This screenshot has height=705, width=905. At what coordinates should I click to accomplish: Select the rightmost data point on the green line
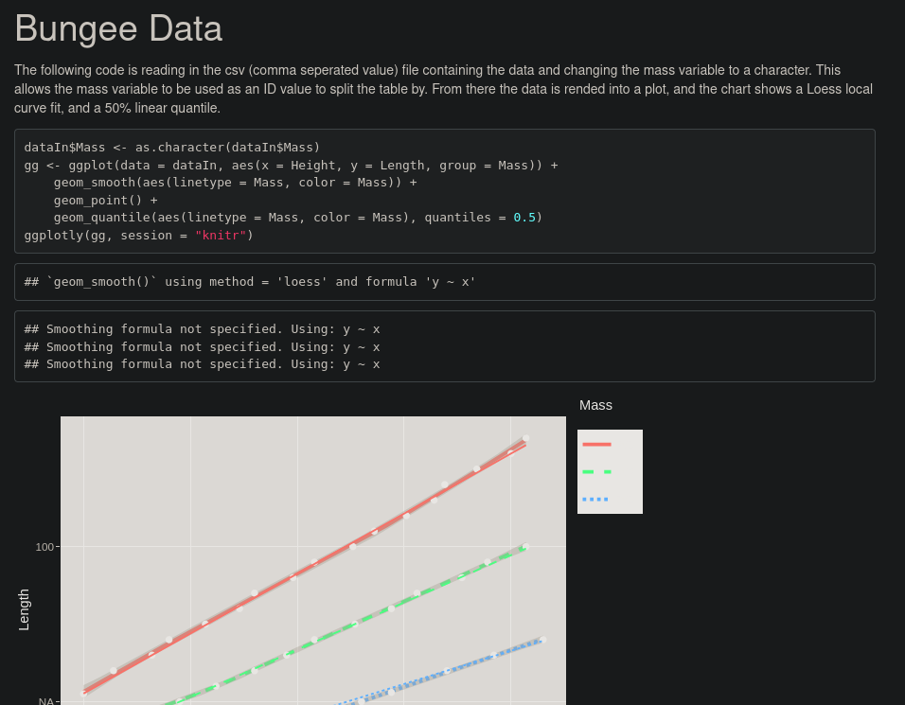(525, 547)
